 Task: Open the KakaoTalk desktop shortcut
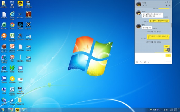pos(20,4)
